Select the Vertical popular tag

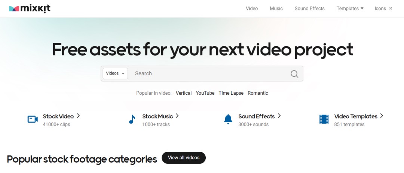pyautogui.click(x=184, y=93)
